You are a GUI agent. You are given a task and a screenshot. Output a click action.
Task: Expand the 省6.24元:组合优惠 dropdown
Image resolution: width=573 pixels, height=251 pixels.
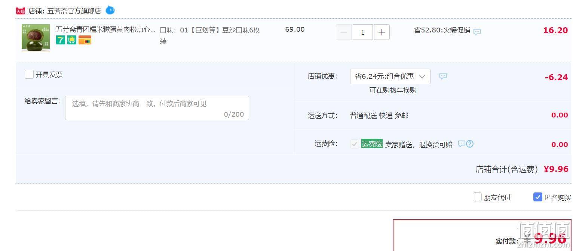coord(390,76)
